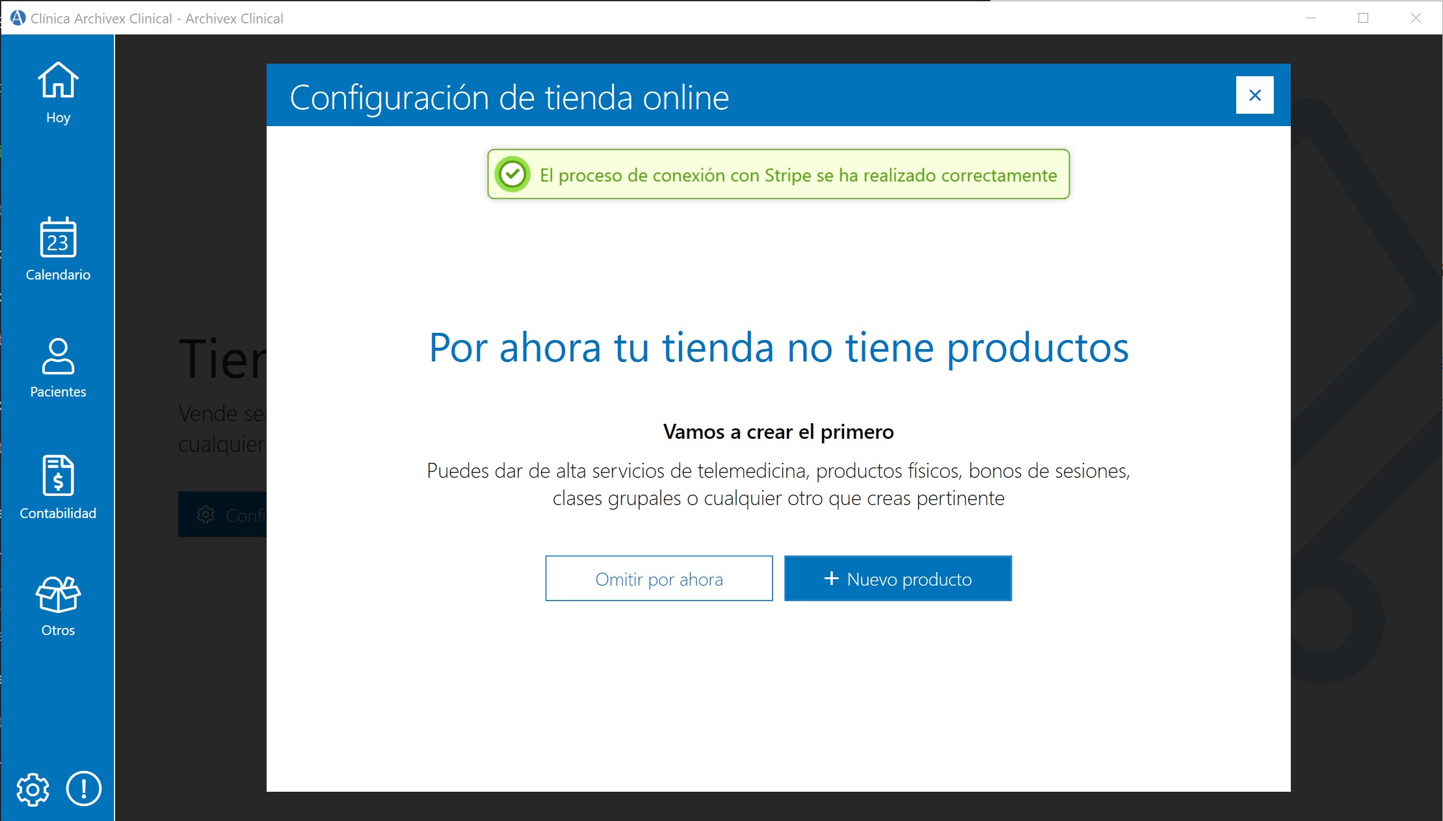Click the alert exclamation icon
The image size is (1443, 821).
coord(83,789)
